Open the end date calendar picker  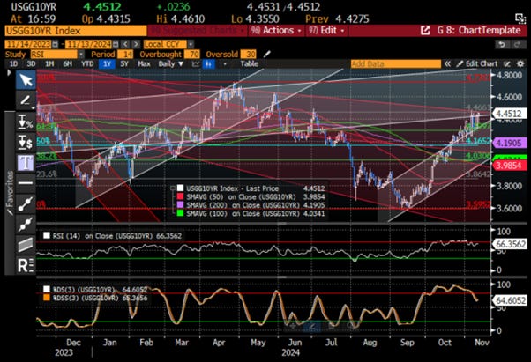(x=116, y=44)
